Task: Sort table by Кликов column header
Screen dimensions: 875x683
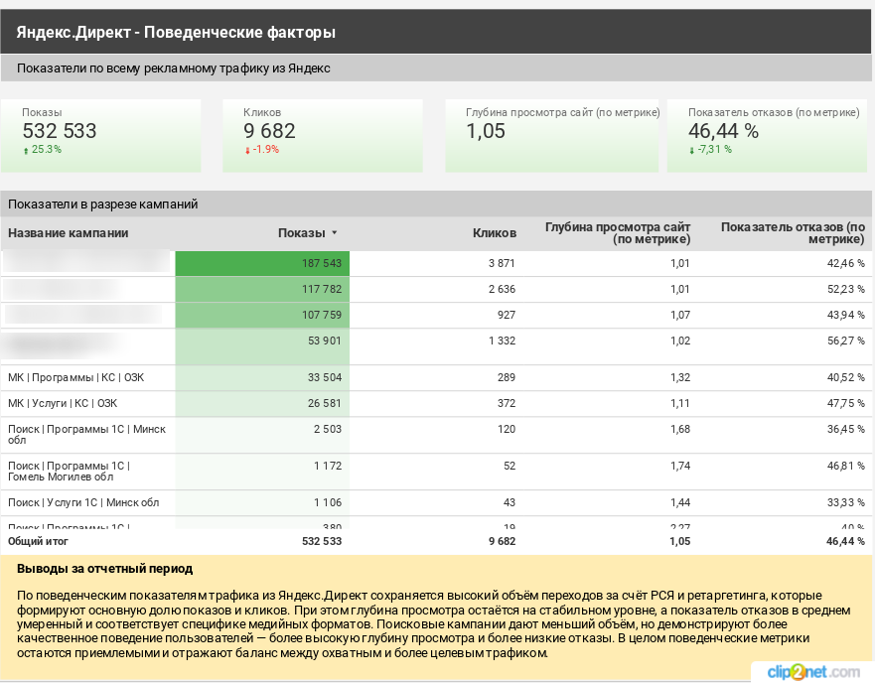Action: [494, 233]
